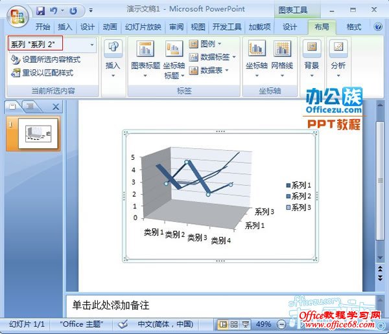Click depth axis label 系列 3
Image resolution: width=389 pixels, height=334 pixels.
tap(265, 212)
